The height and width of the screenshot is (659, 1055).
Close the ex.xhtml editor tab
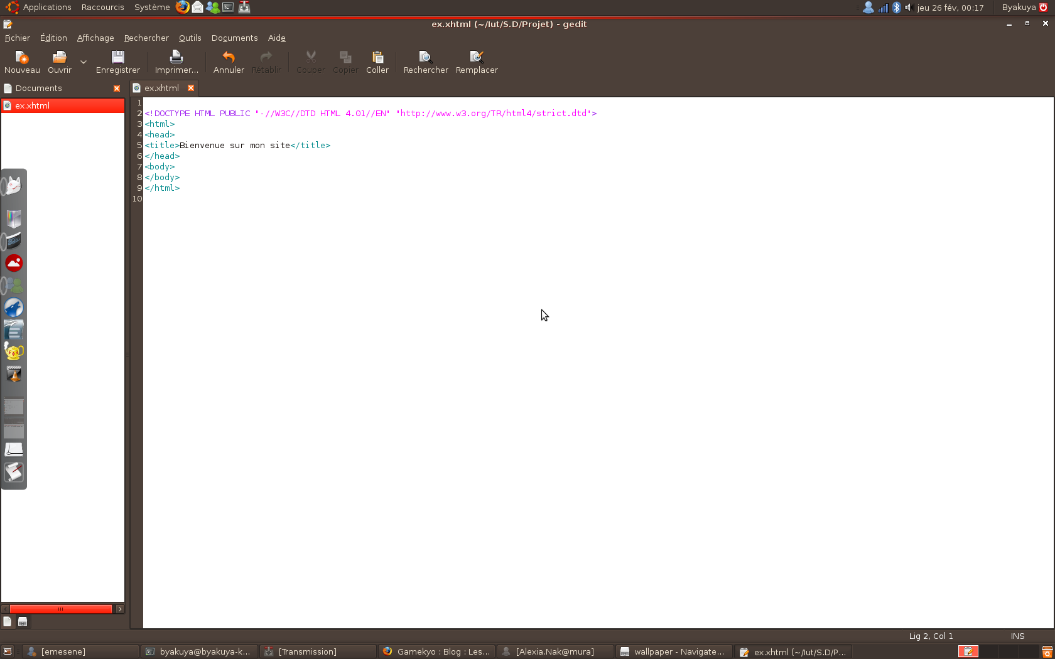pos(191,88)
